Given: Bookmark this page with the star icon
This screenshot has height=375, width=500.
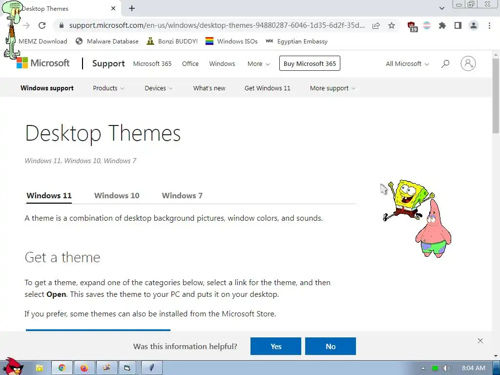Looking at the screenshot, I should tap(392, 25).
